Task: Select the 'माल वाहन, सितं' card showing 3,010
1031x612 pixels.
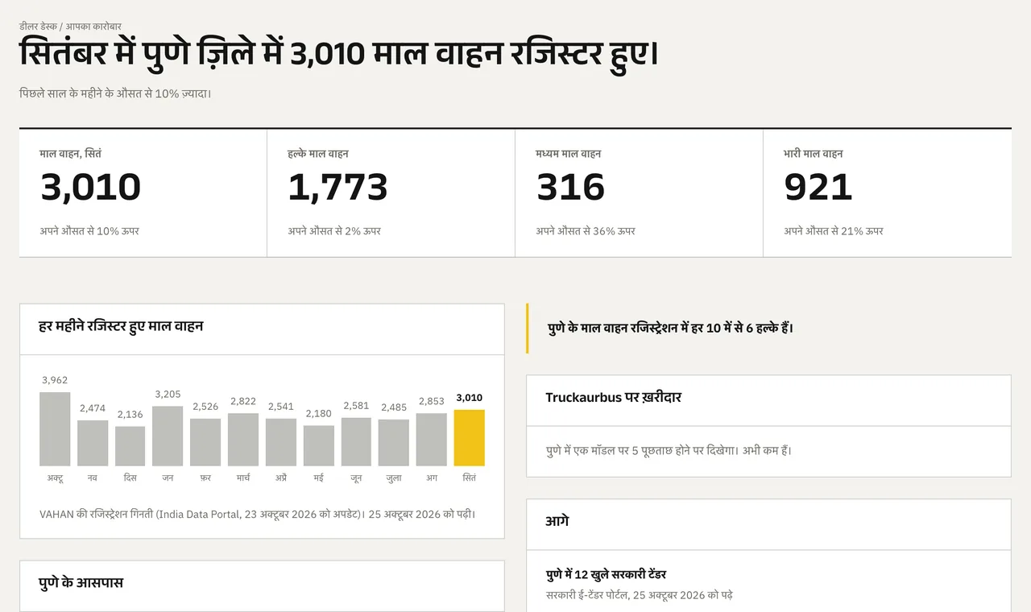Action: 143,193
